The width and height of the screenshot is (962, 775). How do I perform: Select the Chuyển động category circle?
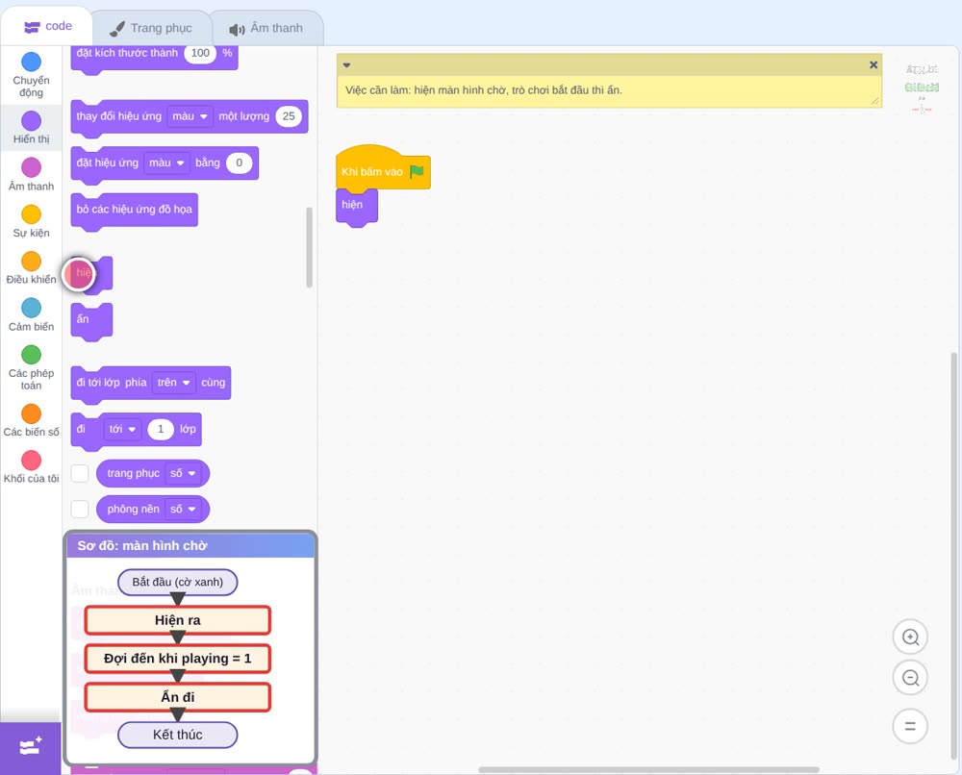pyautogui.click(x=32, y=62)
